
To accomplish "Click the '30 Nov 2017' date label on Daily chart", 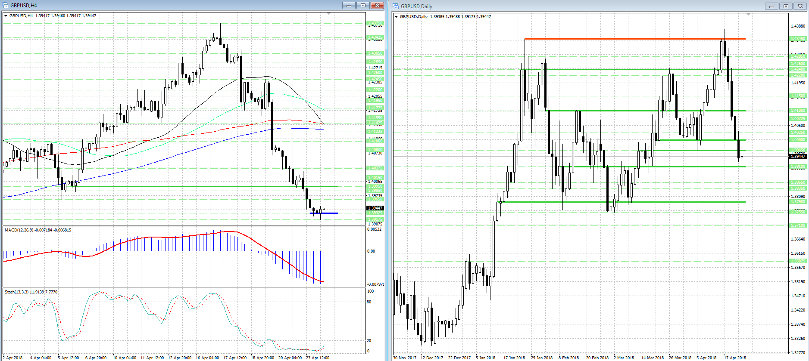I will pyautogui.click(x=405, y=358).
